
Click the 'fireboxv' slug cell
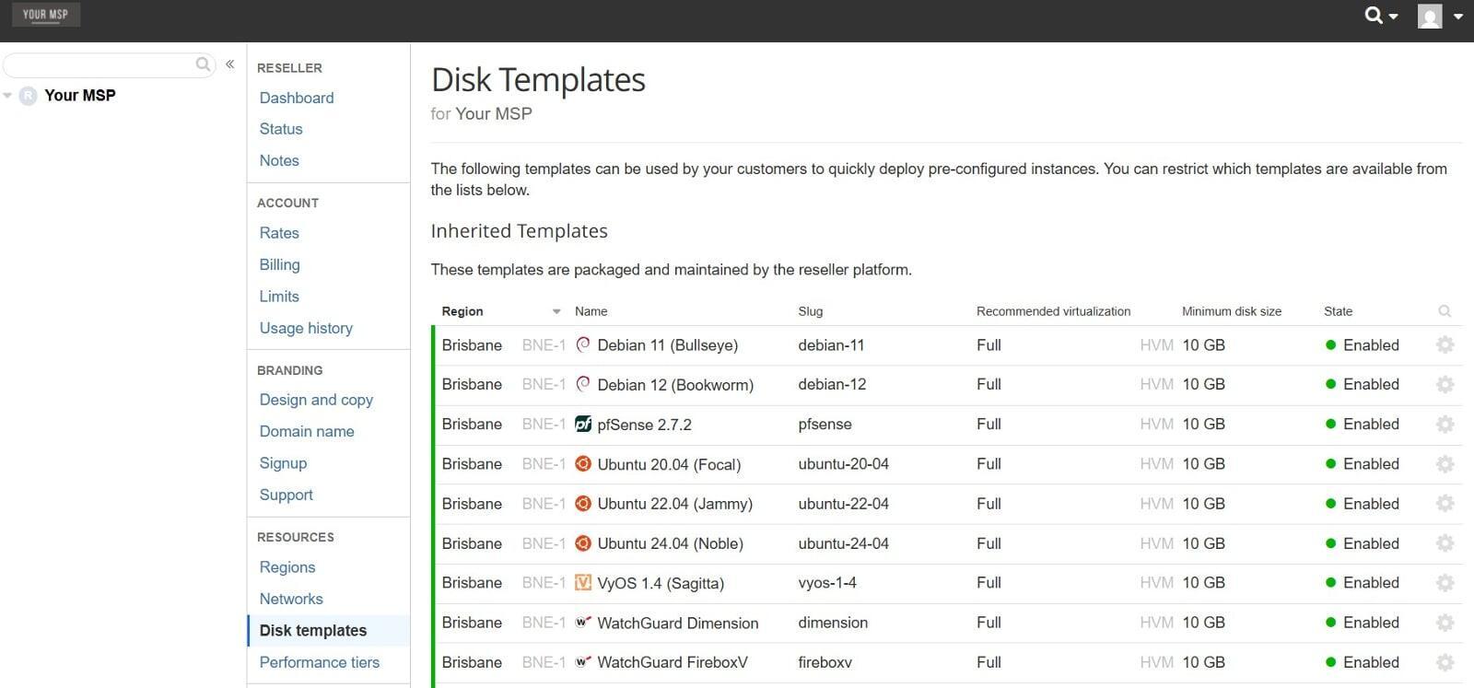(x=825, y=662)
